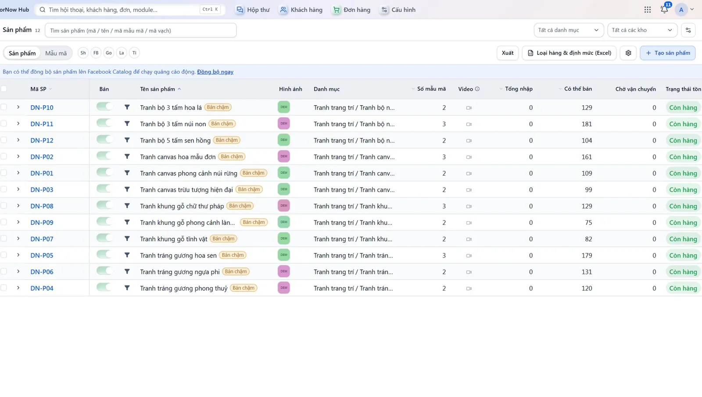This screenshot has width=702, height=397.
Task: Click the video icon in row DN-P08
Action: point(469,206)
